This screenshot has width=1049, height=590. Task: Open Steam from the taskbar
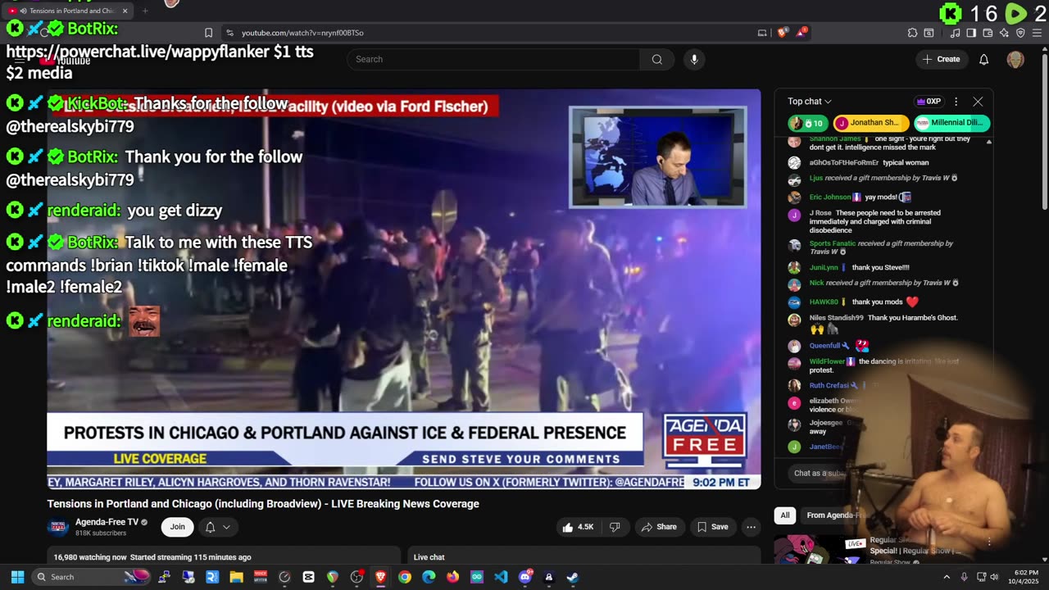(x=573, y=577)
